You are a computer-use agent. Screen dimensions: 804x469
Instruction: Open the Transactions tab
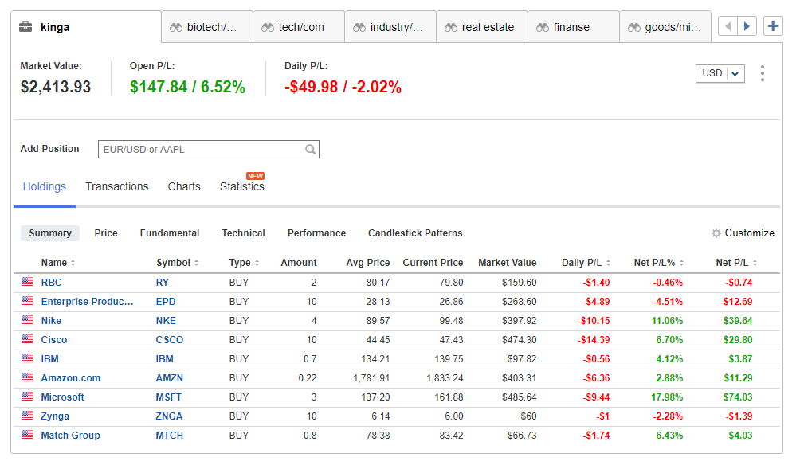[117, 186]
